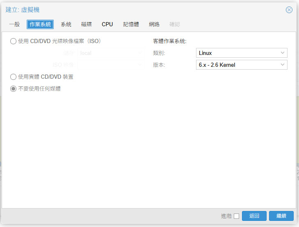Go to the 磁碟 tab
Image resolution: width=299 pixels, height=227 pixels.
click(87, 24)
